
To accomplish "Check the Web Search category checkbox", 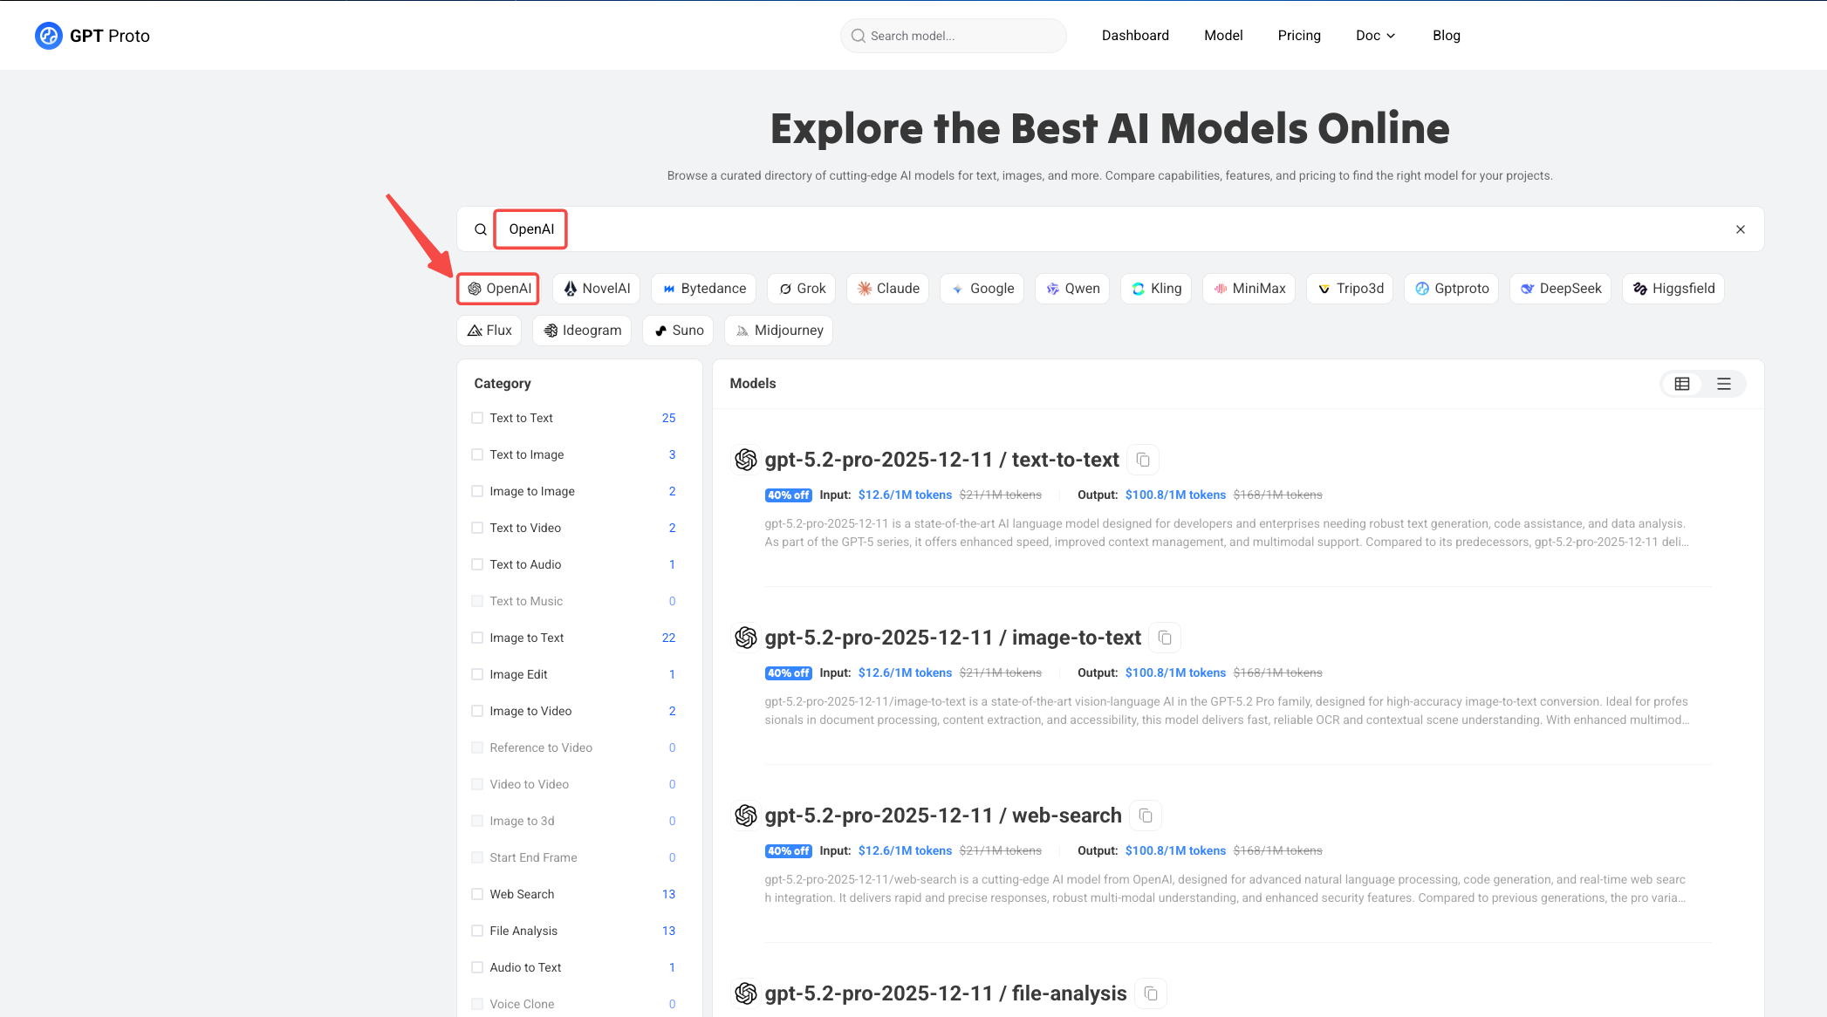I will tap(477, 893).
